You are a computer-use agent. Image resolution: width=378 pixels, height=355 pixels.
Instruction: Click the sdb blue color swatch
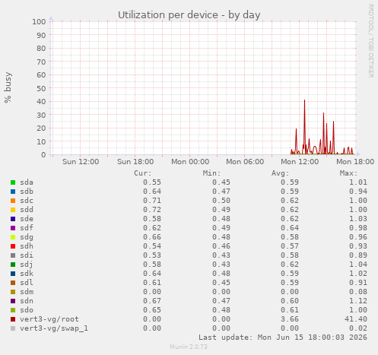[x=13, y=192]
